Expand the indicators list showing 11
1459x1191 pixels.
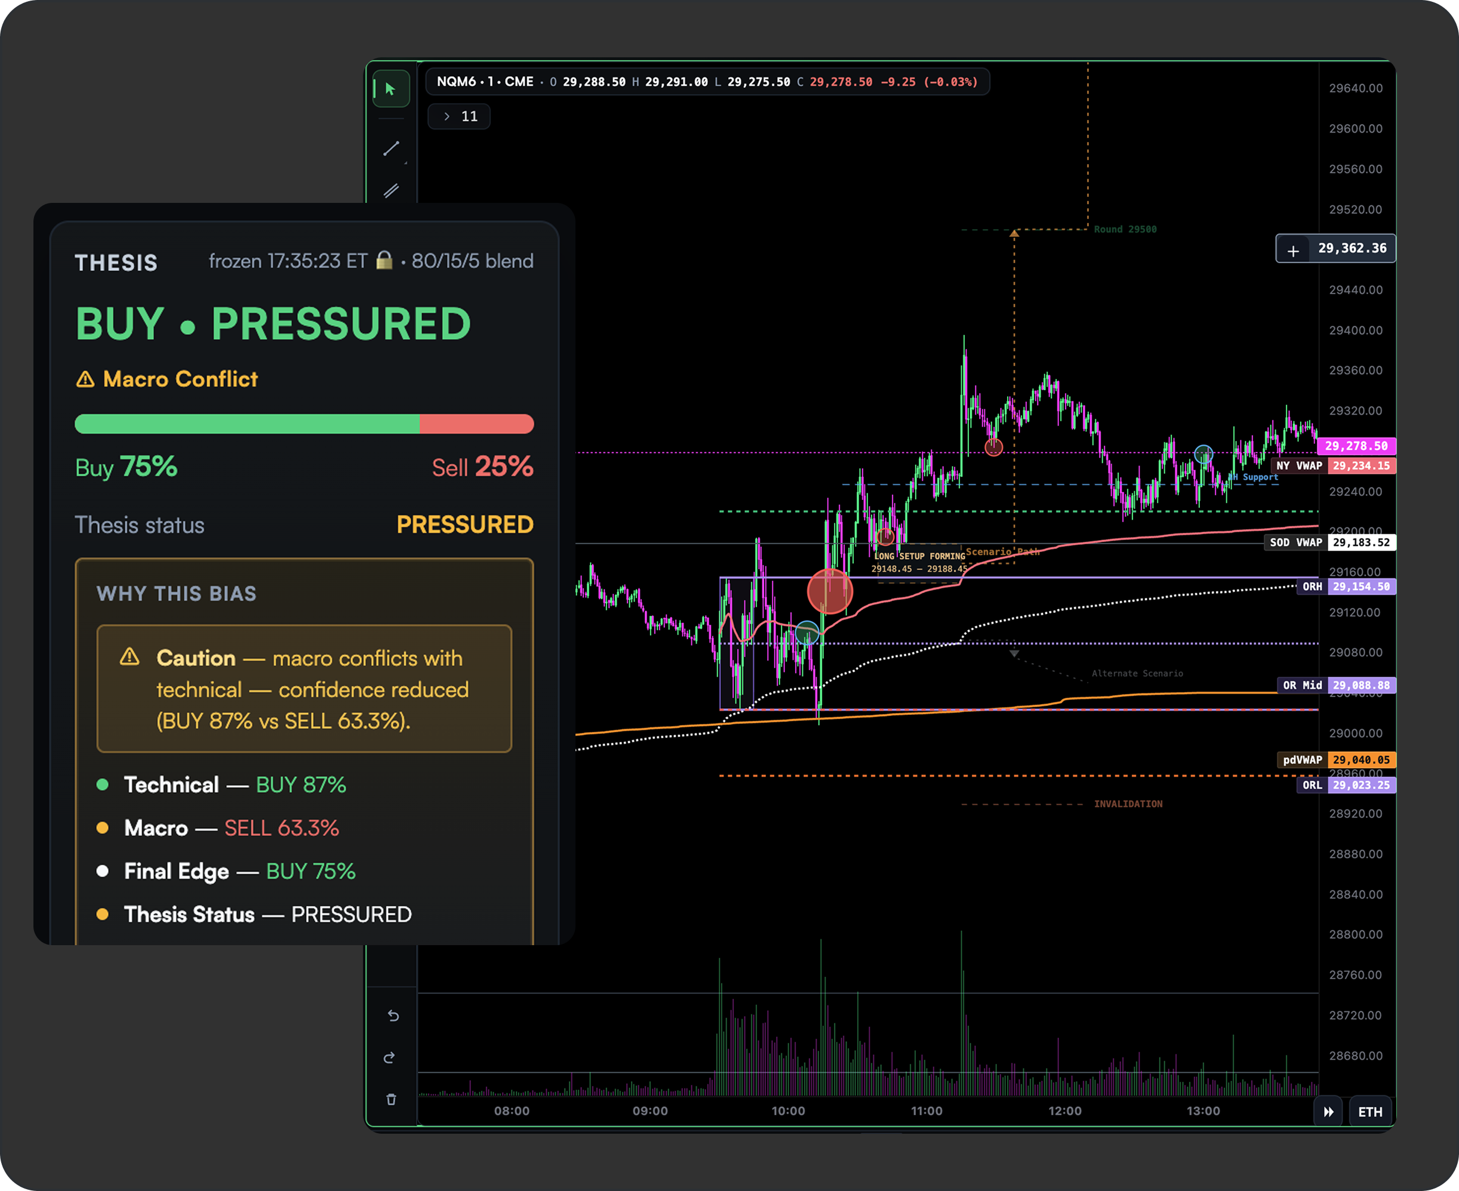[x=459, y=116]
